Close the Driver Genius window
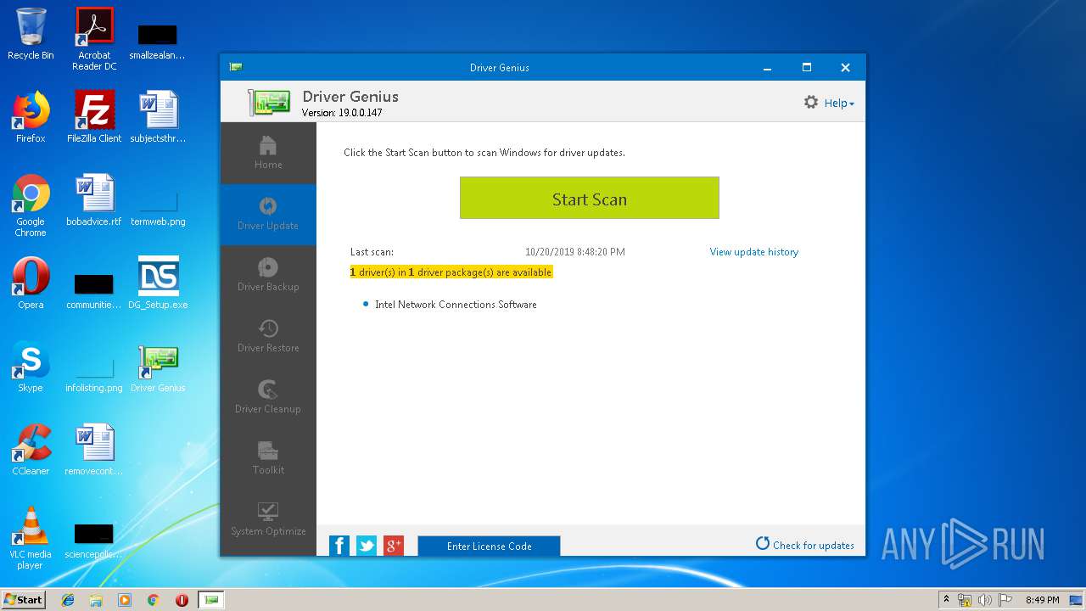Viewport: 1086px width, 611px height. pos(845,68)
